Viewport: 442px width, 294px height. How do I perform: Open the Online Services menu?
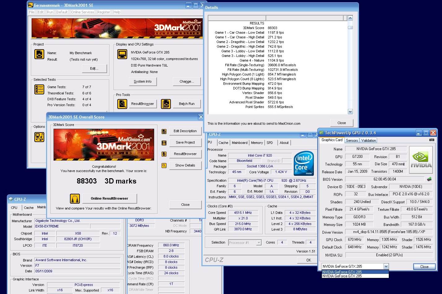pos(82,12)
